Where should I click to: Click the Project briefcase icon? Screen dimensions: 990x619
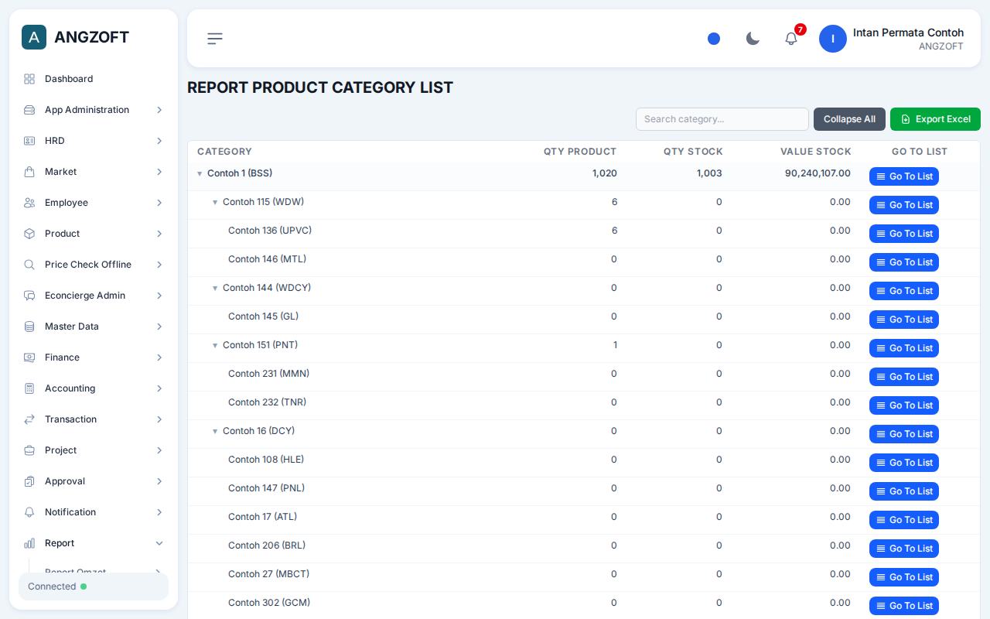pos(29,450)
